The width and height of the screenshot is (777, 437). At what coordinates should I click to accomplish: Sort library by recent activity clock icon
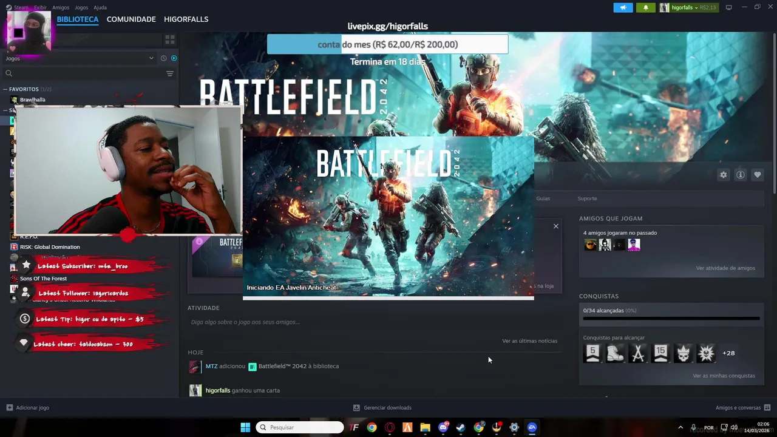coord(163,58)
